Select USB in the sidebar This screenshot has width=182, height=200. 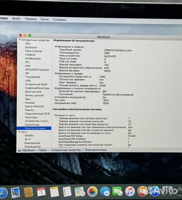pos(28,81)
